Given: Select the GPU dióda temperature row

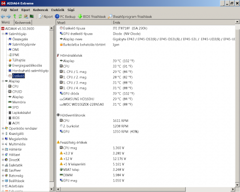Looking at the screenshot, I should tap(145, 94).
